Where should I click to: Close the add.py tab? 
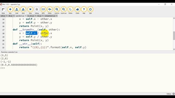coord(7,16)
